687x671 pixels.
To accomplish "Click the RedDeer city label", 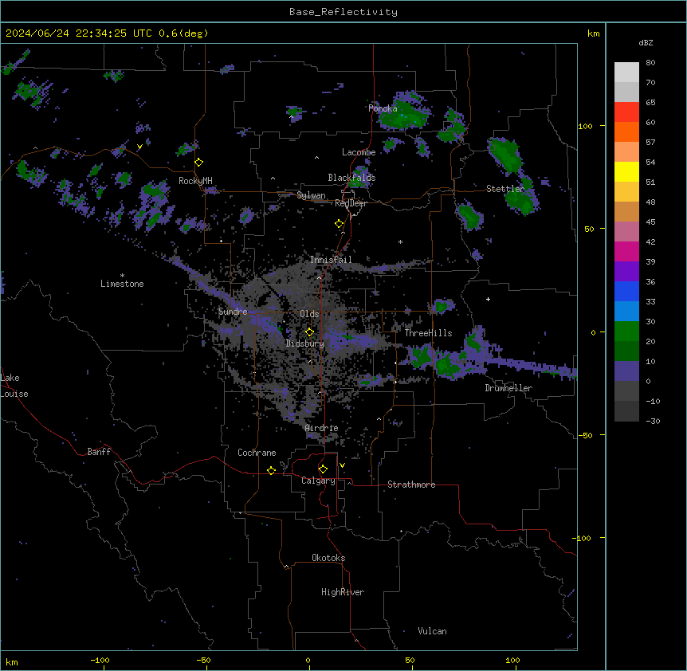I will [351, 203].
